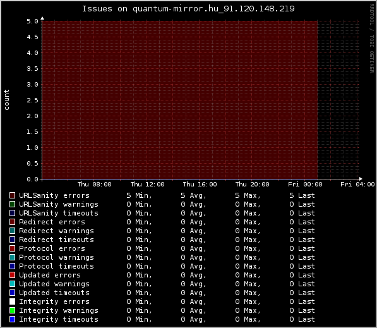Click the Thu 20:00 axis marker
Viewport: 377px width, 328px height.
[252, 185]
